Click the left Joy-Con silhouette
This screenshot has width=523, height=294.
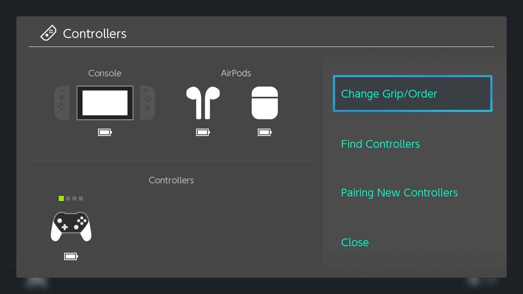62,103
